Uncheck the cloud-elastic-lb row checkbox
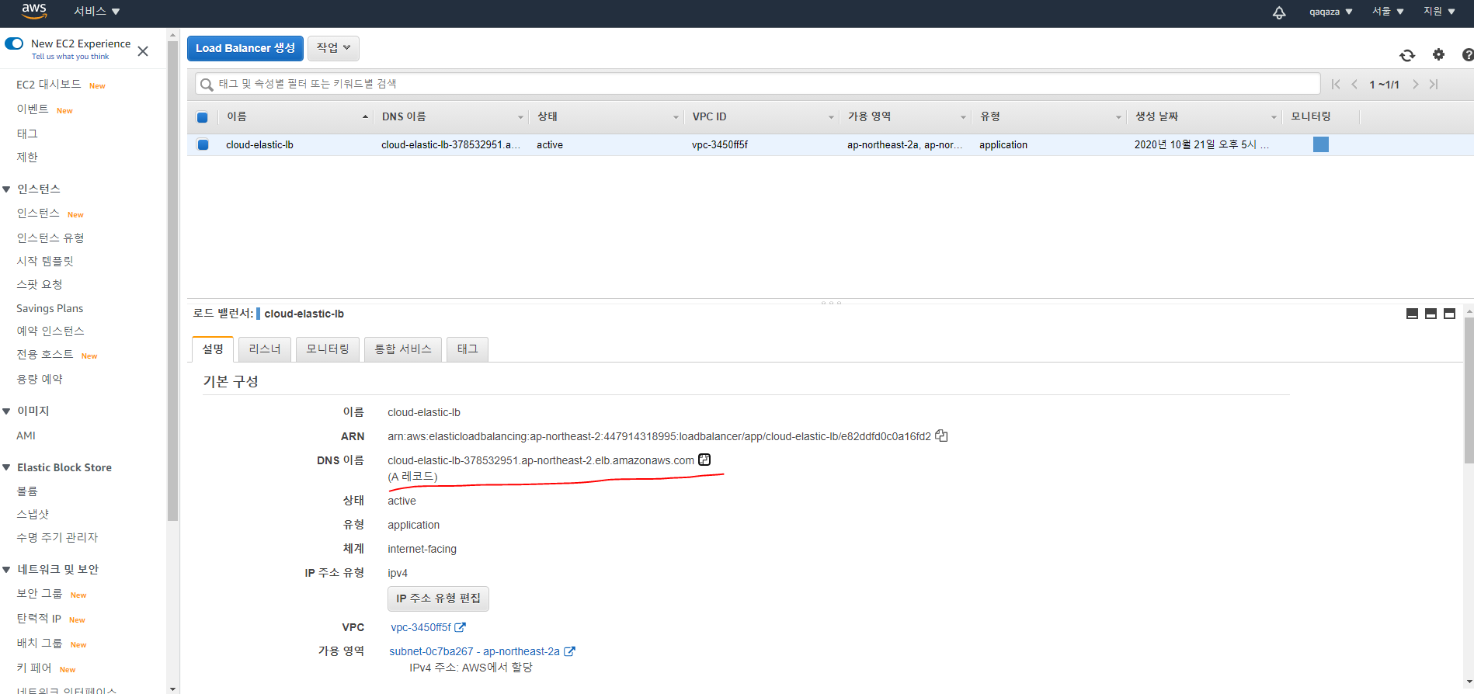This screenshot has width=1474, height=694. point(203,144)
